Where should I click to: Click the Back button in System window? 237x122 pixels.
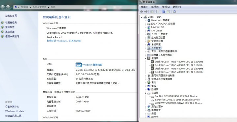point(3,7)
